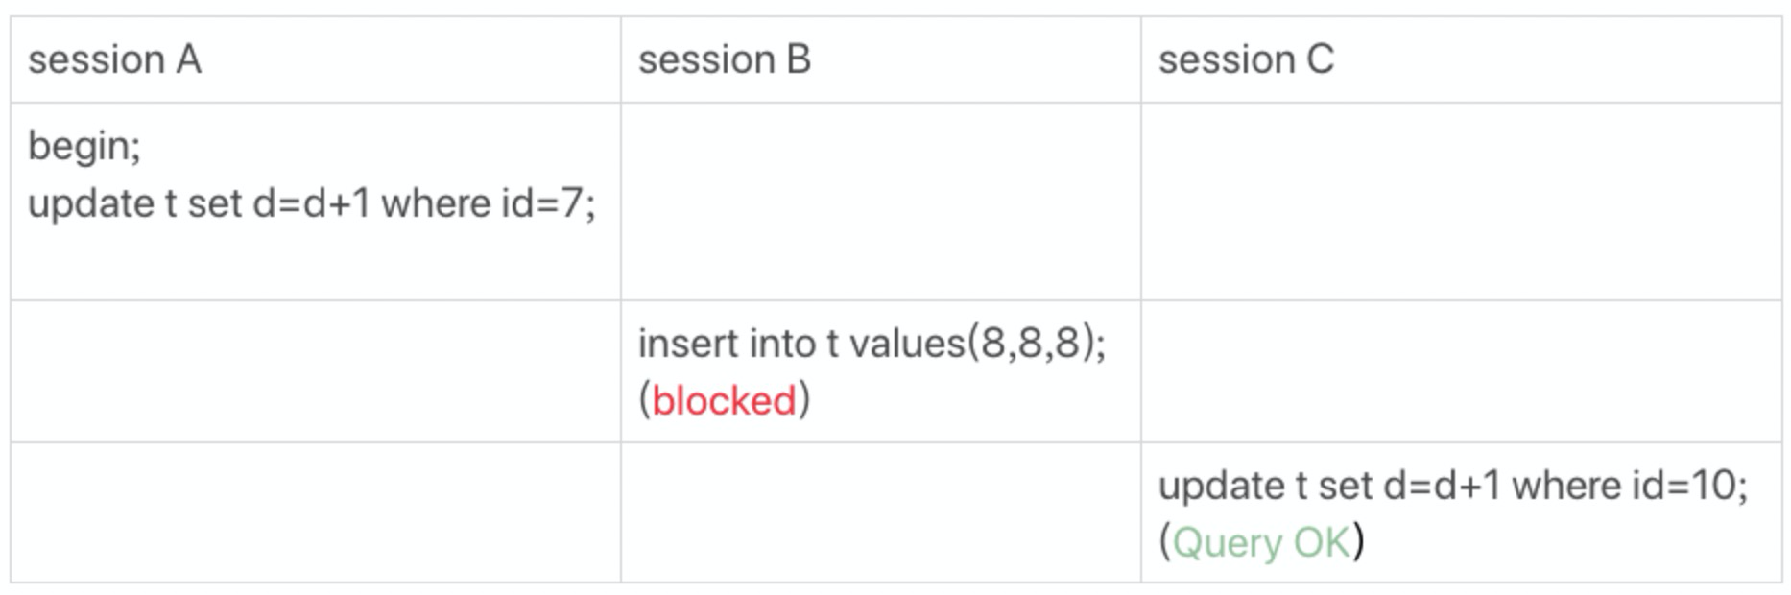Click the "insert into t values(8,8,8);" statement
1791x595 pixels.
[872, 343]
